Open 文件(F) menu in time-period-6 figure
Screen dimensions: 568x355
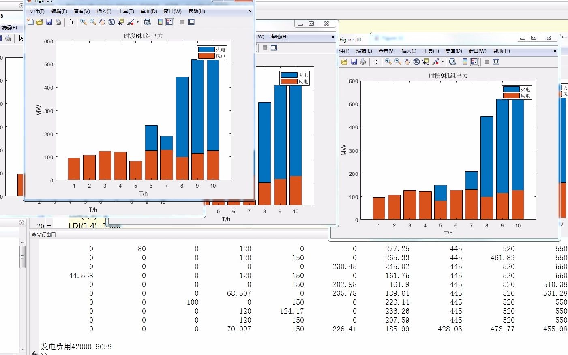[37, 11]
